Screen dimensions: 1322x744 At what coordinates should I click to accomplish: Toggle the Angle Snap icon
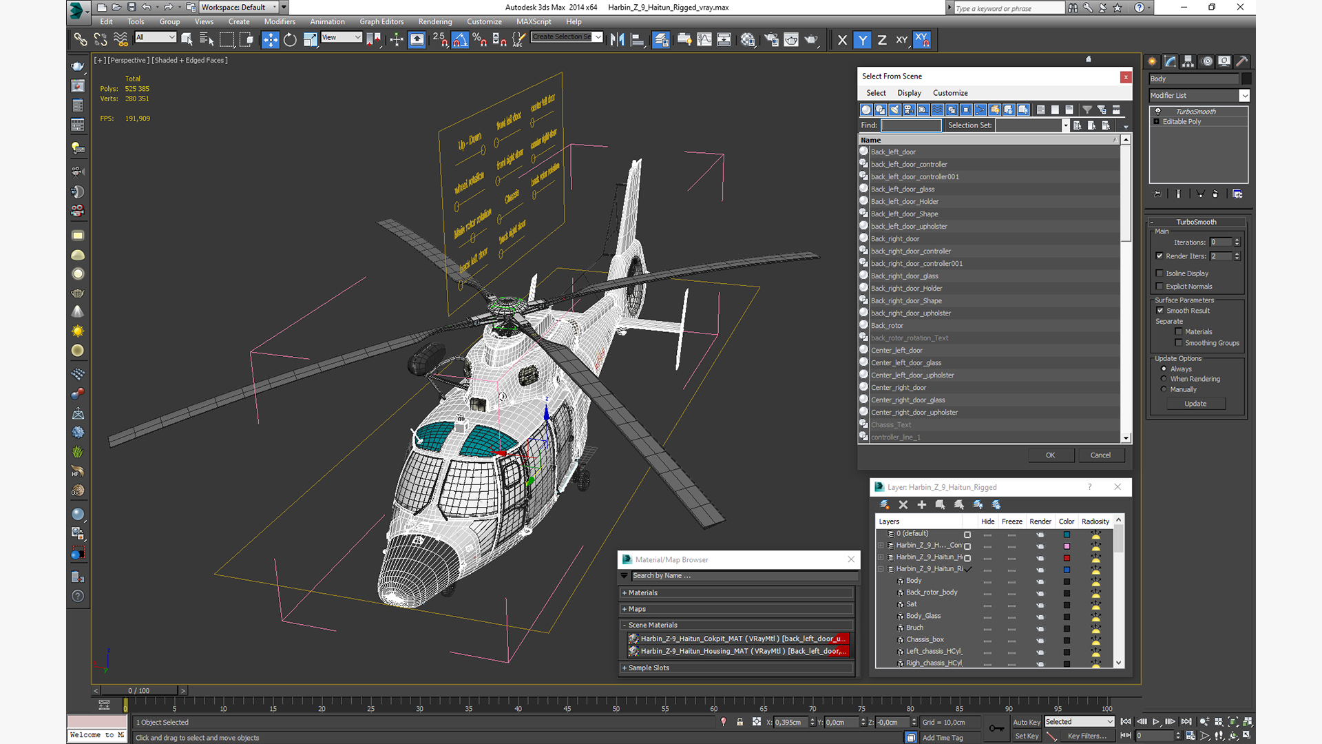click(460, 40)
